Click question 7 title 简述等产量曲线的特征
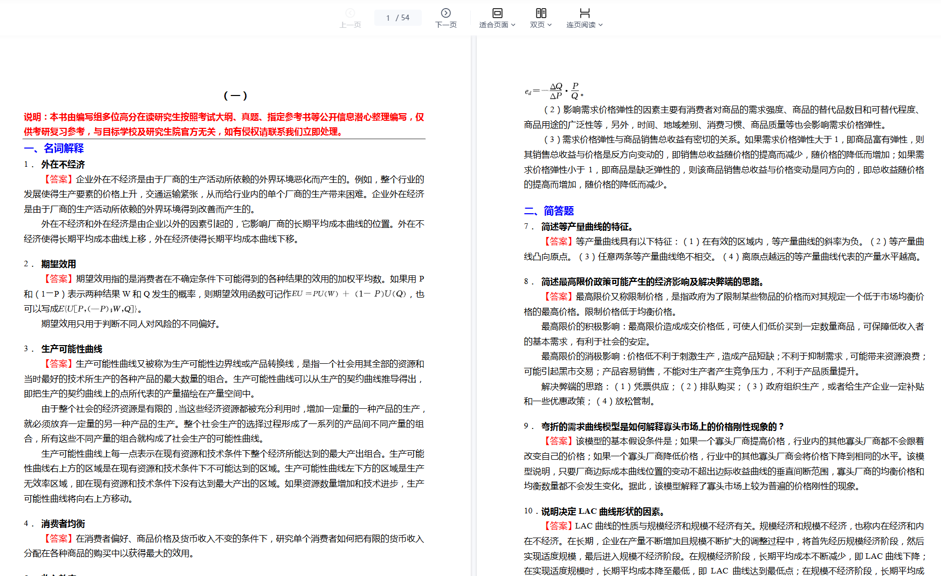This screenshot has height=576, width=941. coord(587,226)
